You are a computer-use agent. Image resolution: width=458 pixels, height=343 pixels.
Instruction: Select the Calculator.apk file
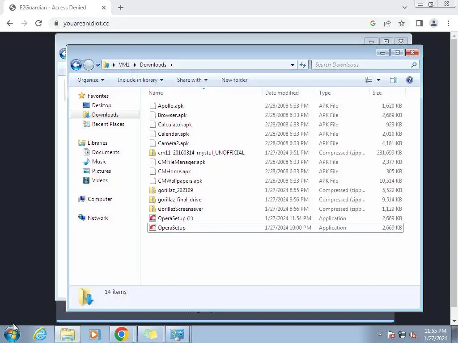pos(175,124)
